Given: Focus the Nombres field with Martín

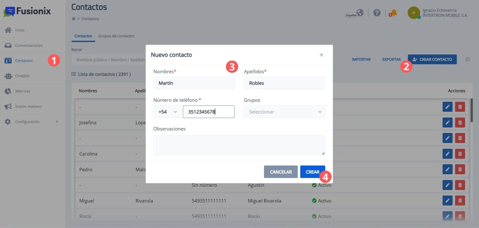Looking at the screenshot, I should [194, 83].
